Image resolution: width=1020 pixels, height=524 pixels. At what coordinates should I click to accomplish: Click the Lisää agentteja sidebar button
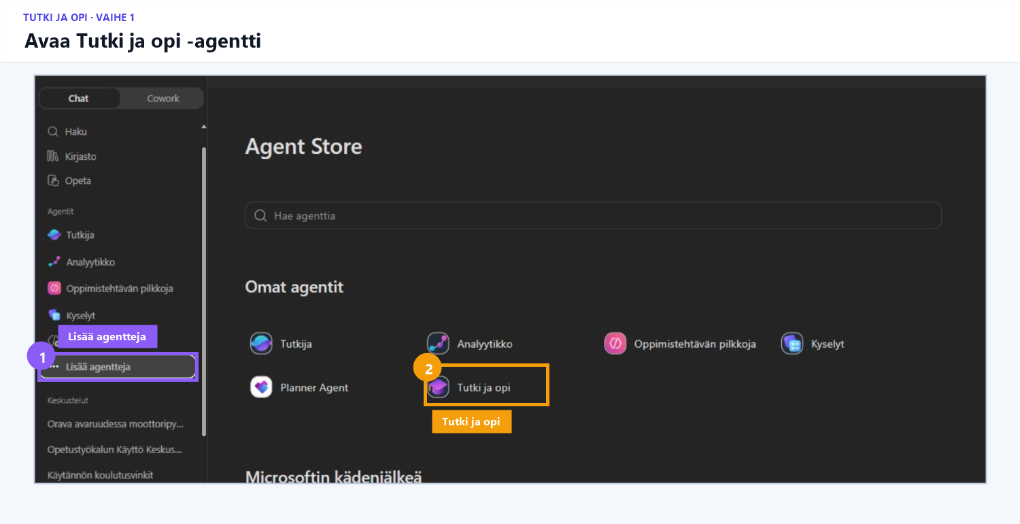[x=118, y=367]
